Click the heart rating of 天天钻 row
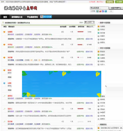Screen dimensions: 123x131 (x=80, y=45)
